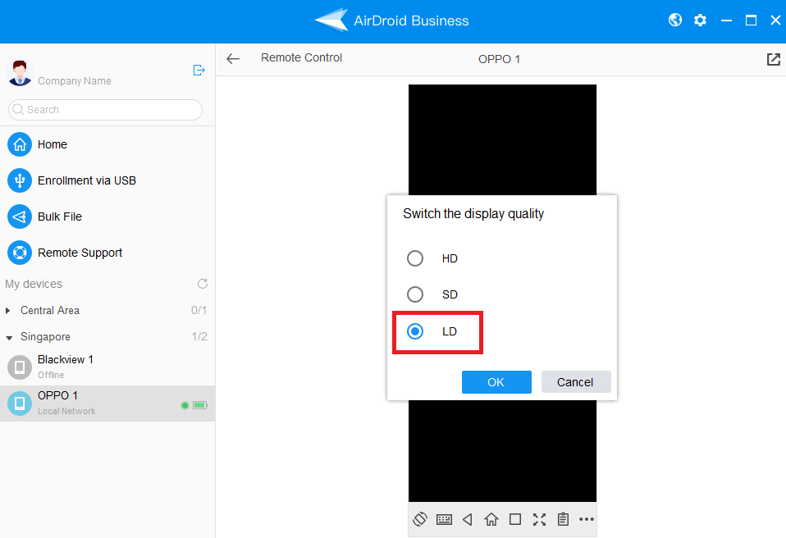Click the USB enrollment icon

pos(20,180)
